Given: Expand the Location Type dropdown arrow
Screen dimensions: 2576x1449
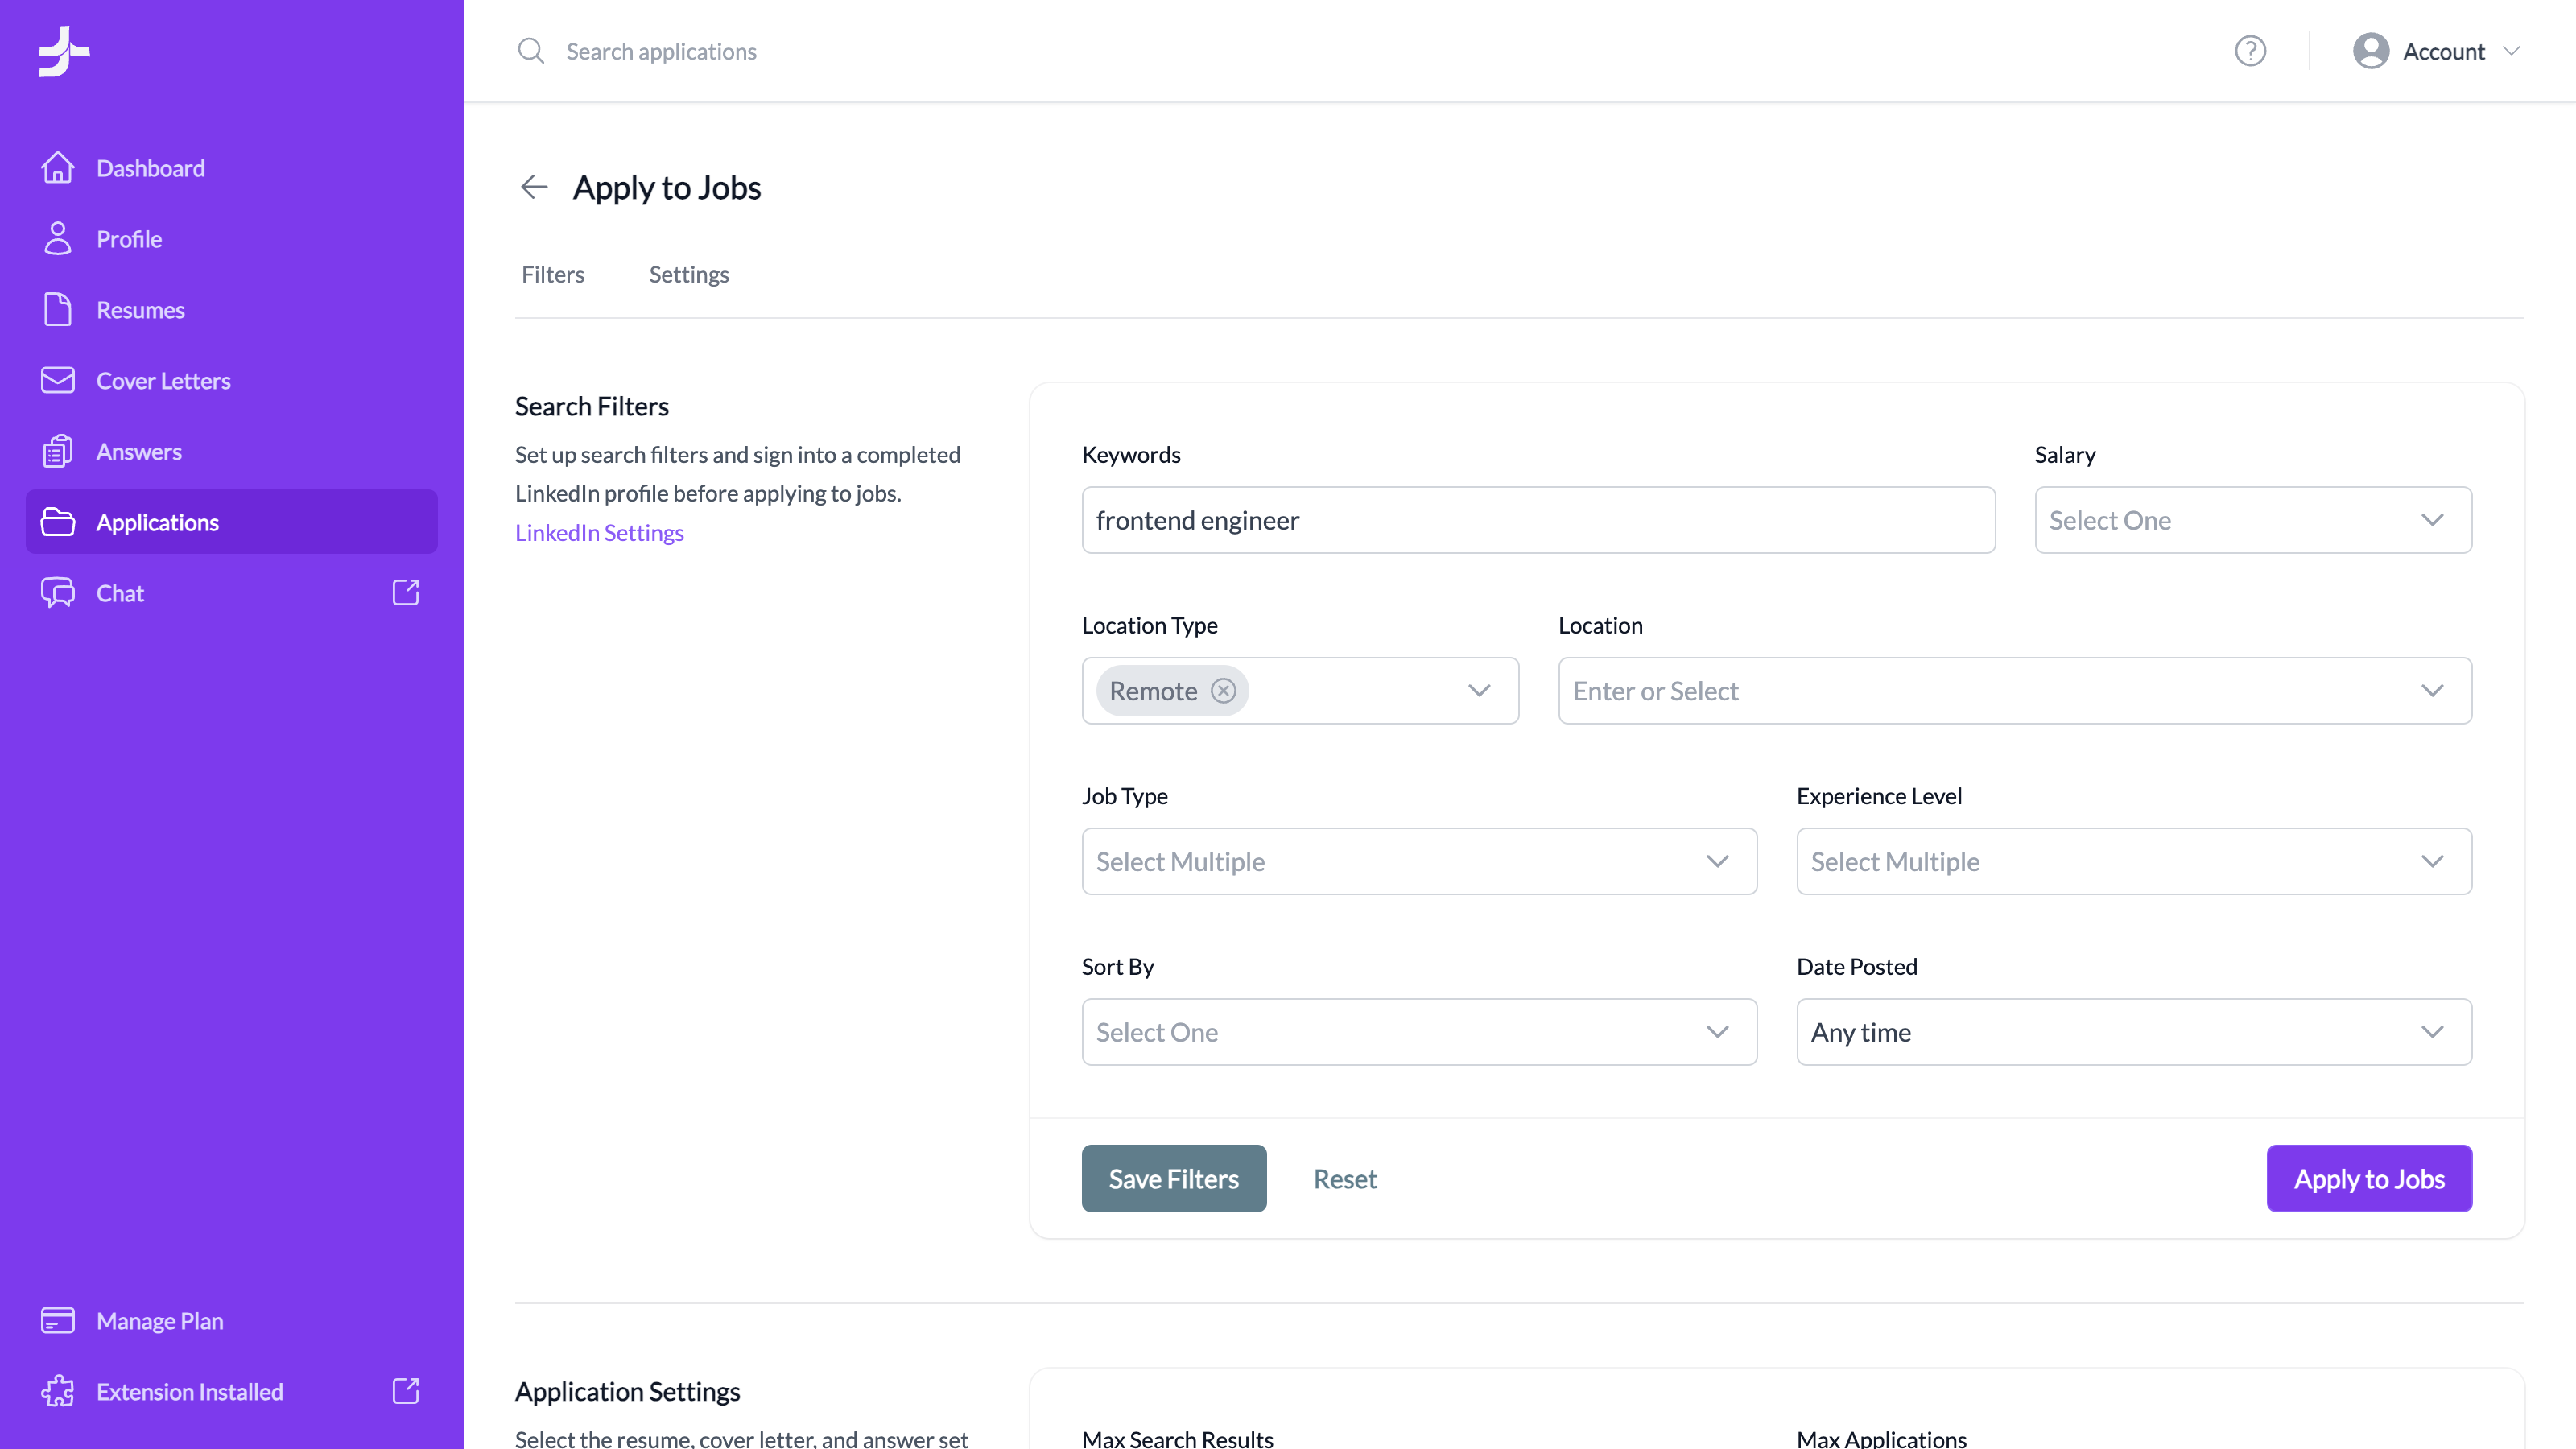Looking at the screenshot, I should click(1479, 691).
